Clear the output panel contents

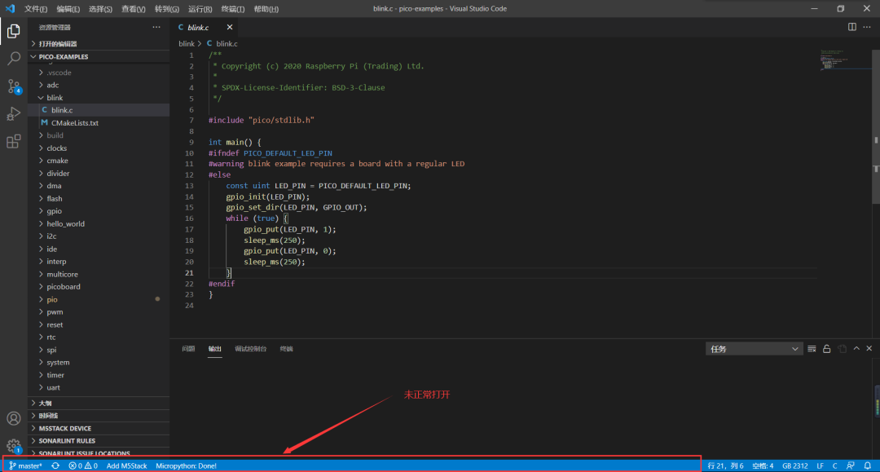click(812, 349)
